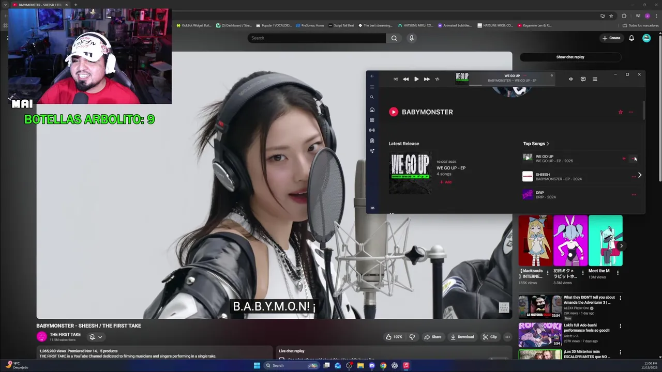Open search in music player sidebar
This screenshot has width=662, height=372.
tap(372, 97)
